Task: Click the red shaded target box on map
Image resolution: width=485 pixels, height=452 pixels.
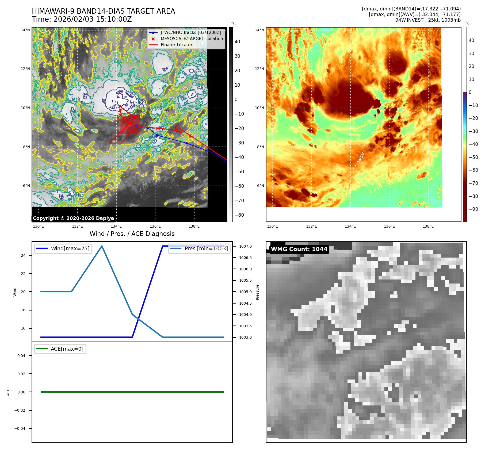Action: (x=129, y=125)
